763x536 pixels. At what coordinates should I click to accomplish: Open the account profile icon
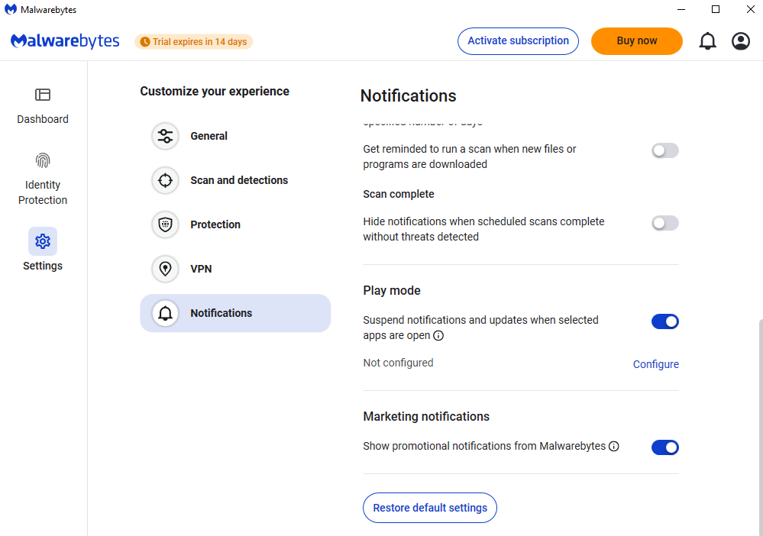pos(741,41)
